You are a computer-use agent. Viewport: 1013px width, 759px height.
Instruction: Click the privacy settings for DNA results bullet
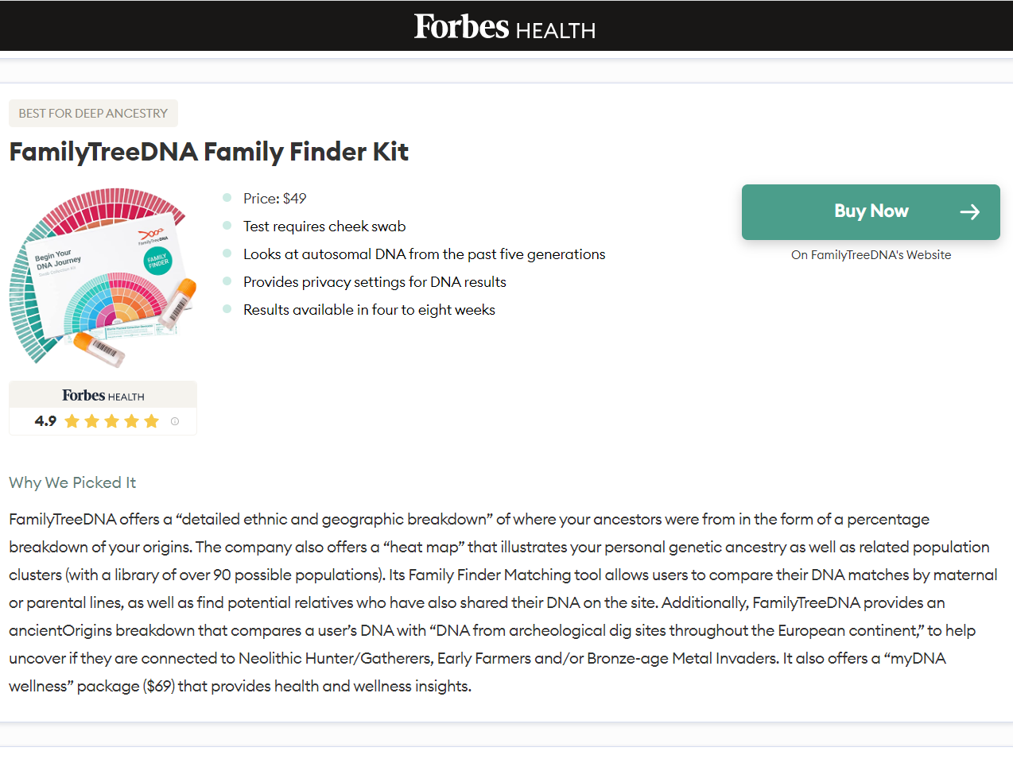coord(375,282)
